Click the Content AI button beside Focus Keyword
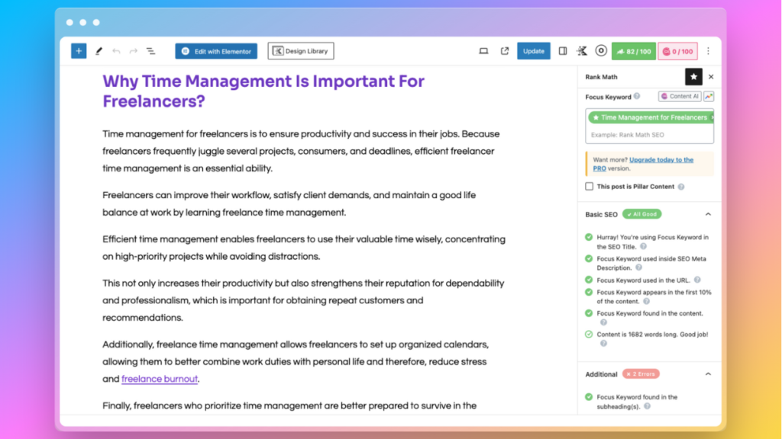 click(x=680, y=97)
